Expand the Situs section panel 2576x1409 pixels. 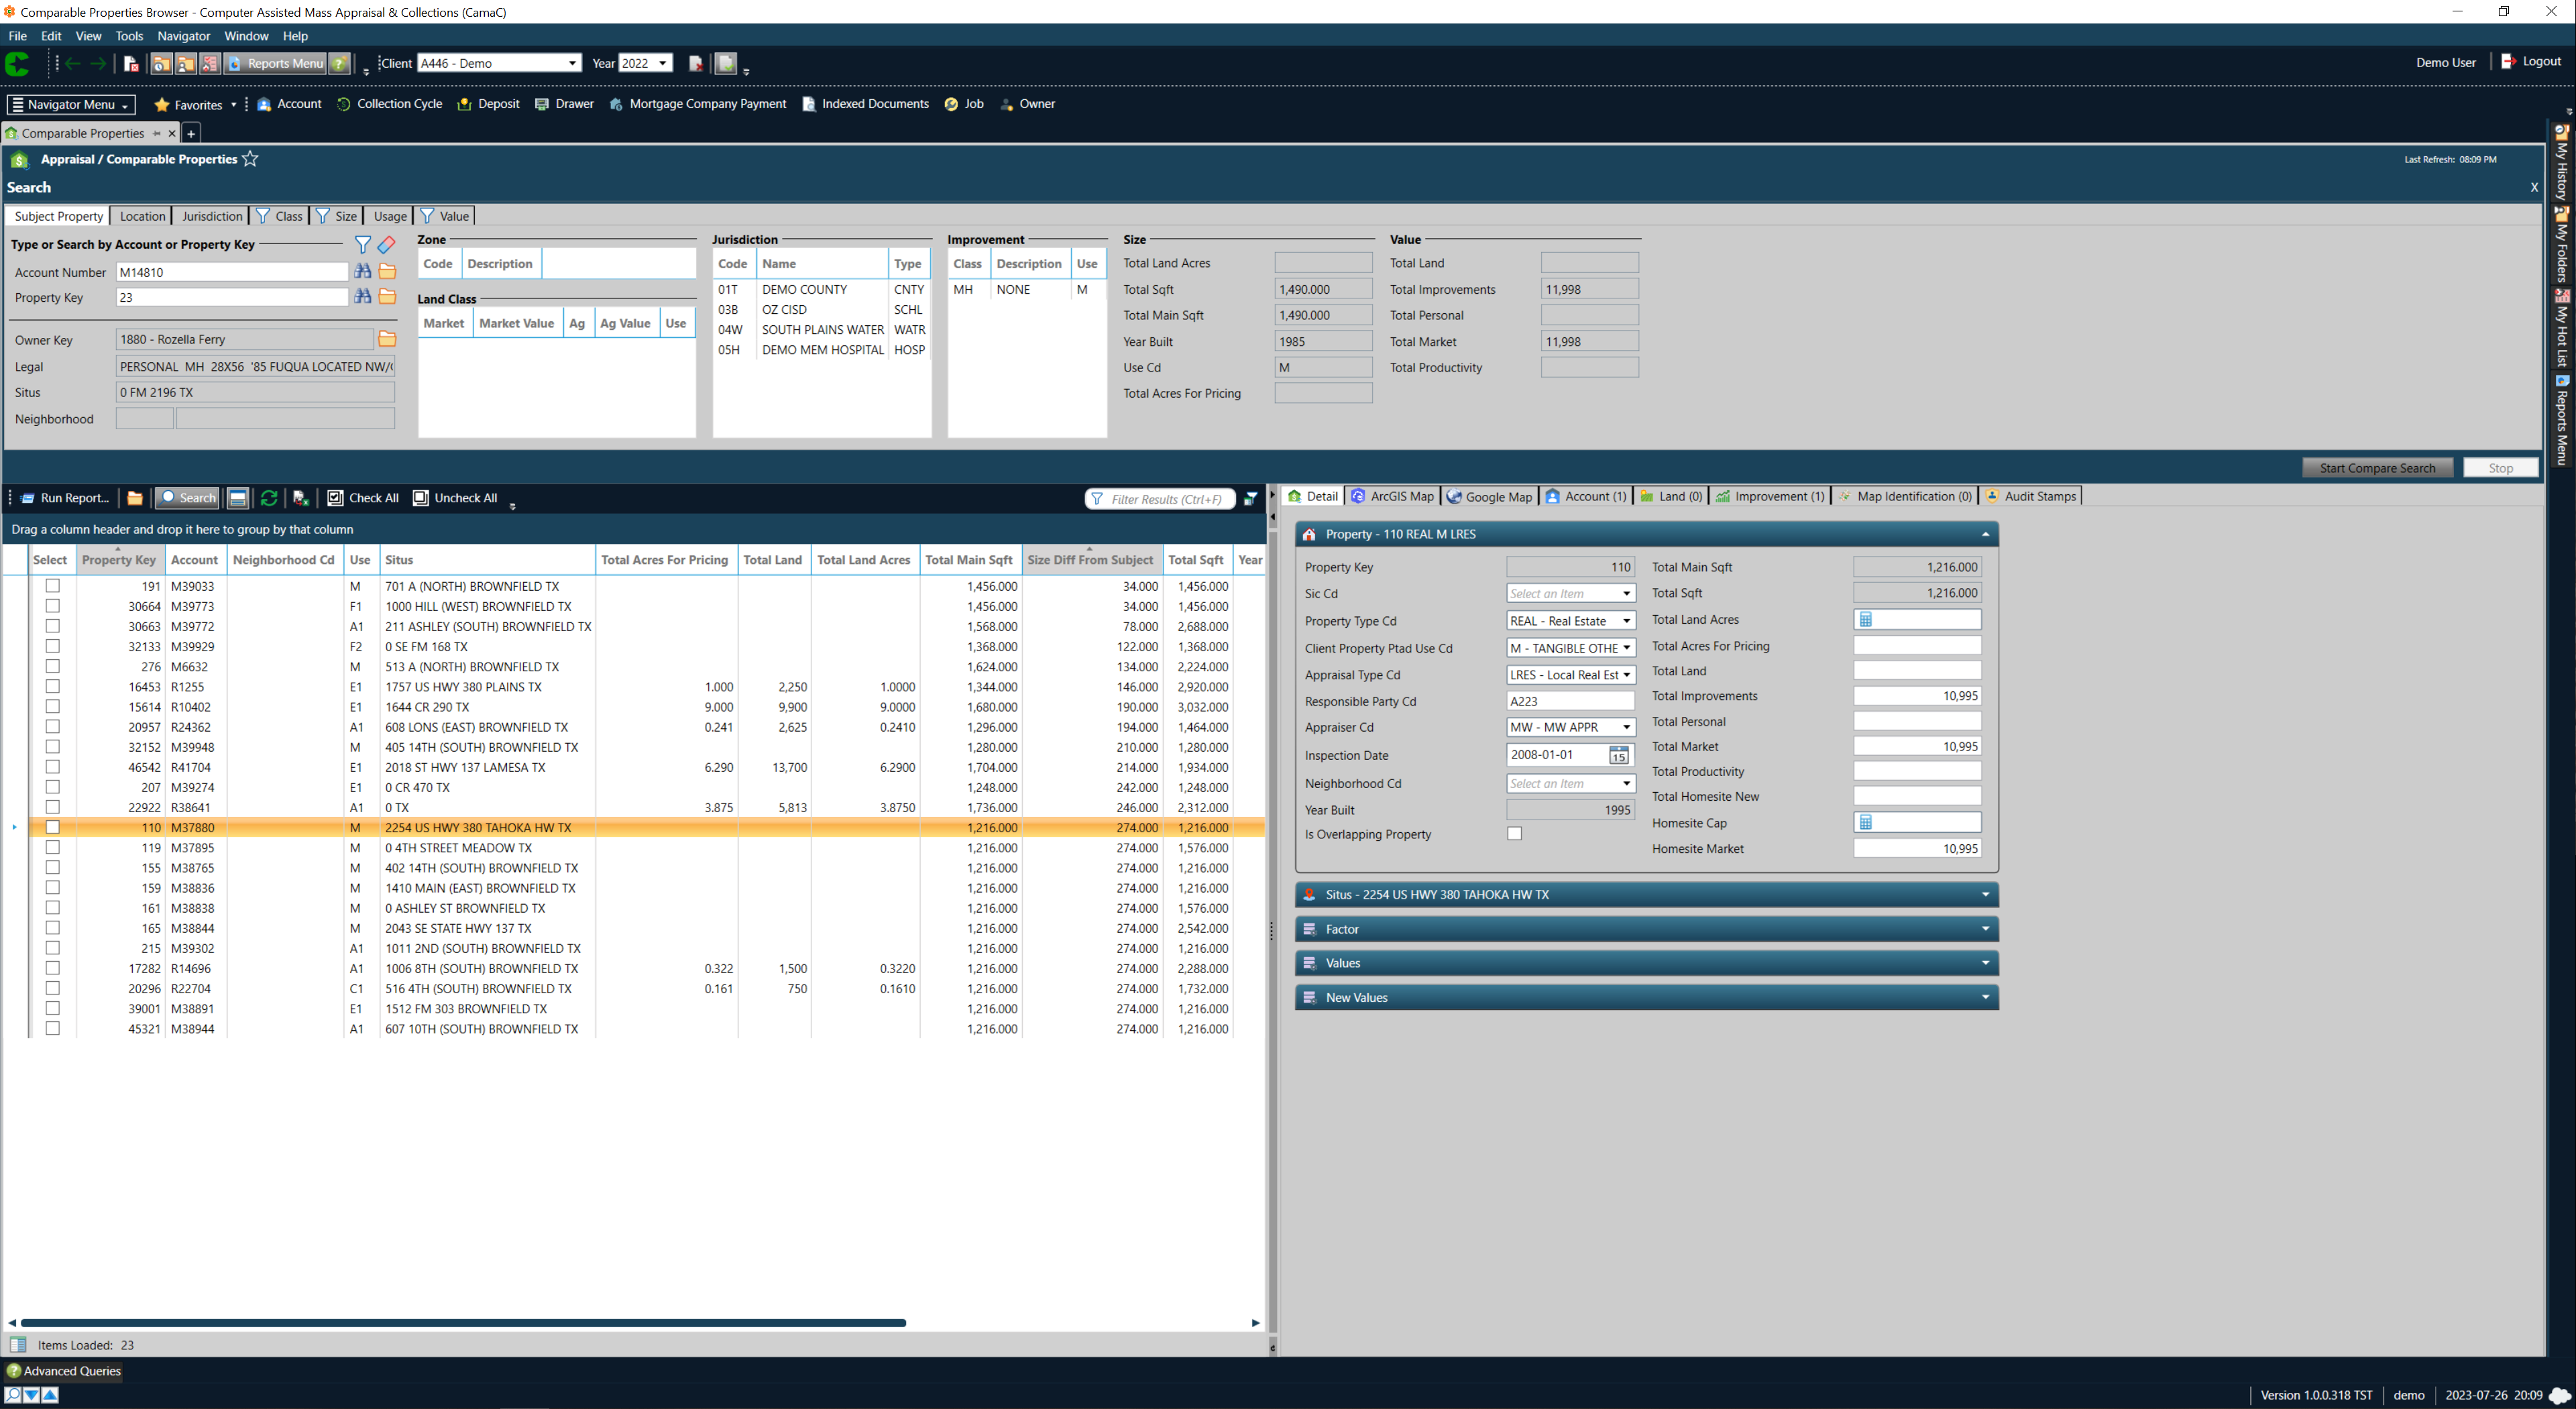[1646, 894]
